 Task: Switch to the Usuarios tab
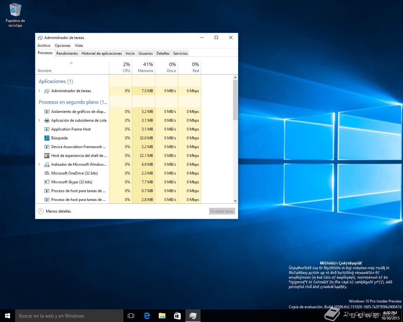[146, 53]
